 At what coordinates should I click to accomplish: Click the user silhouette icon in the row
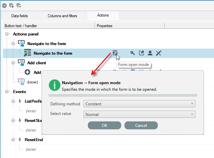point(150,53)
